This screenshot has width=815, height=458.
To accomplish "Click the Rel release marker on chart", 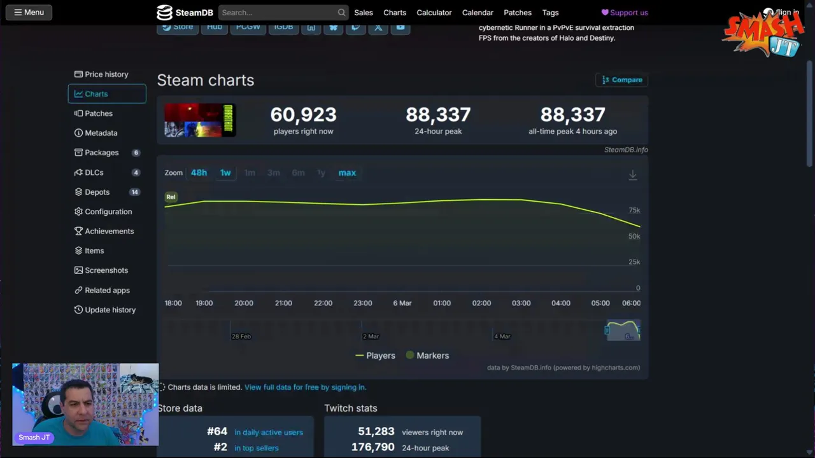I will click(x=171, y=197).
